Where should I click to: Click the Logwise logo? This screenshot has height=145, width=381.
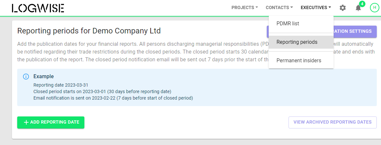pos(38,8)
